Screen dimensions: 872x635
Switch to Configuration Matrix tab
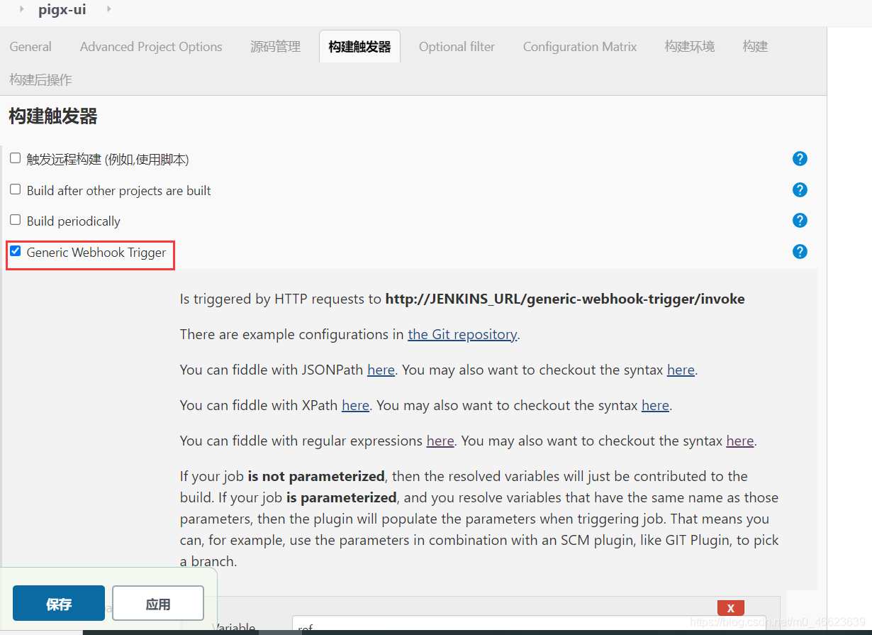(x=580, y=47)
